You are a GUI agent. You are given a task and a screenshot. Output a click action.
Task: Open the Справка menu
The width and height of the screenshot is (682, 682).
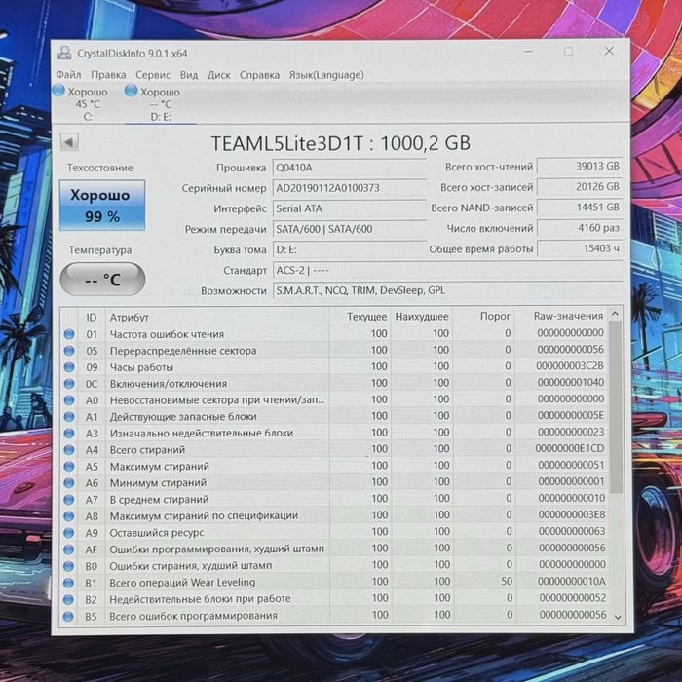(x=260, y=75)
